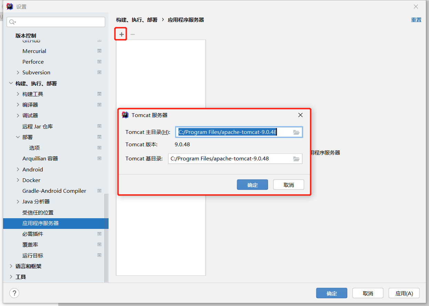The width and height of the screenshot is (429, 306).
Task: Click the minus icon to remove a server
Action: click(x=133, y=34)
